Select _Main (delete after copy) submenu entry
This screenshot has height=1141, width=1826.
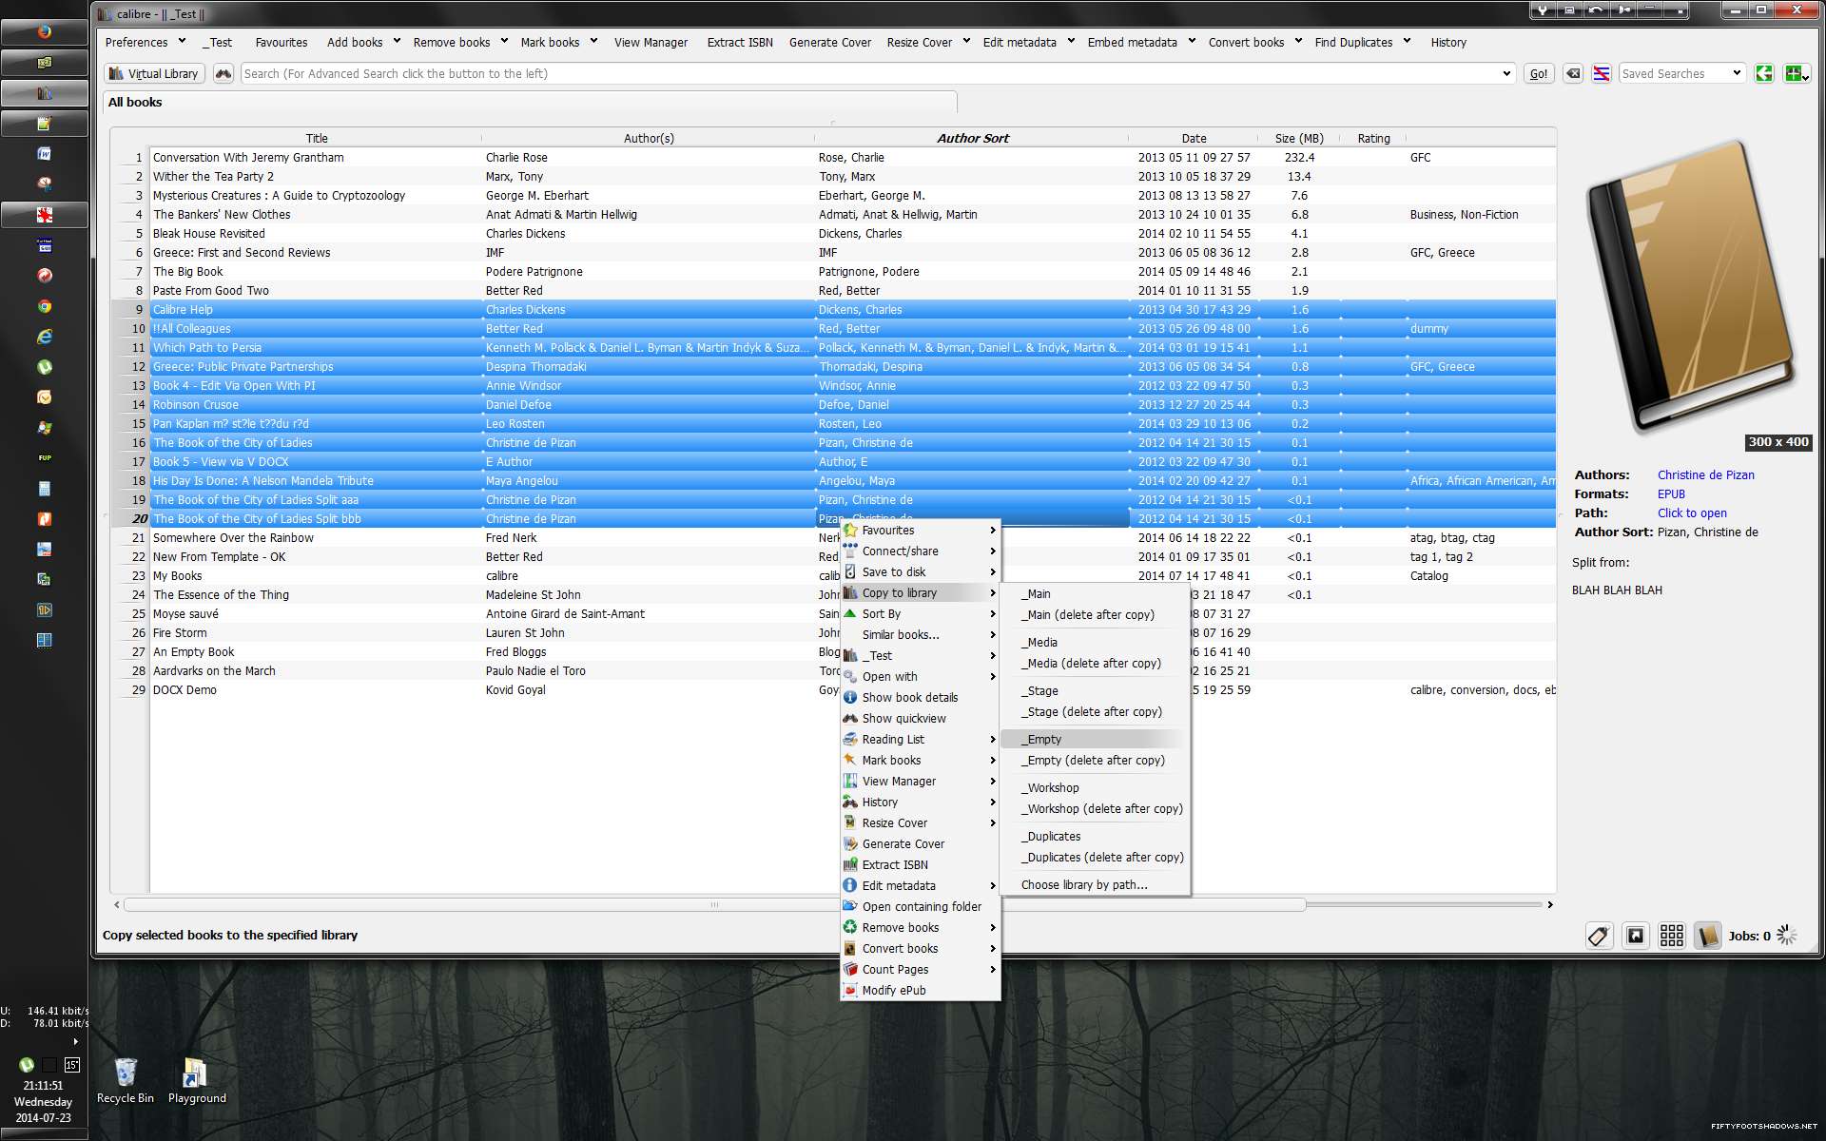click(x=1094, y=614)
